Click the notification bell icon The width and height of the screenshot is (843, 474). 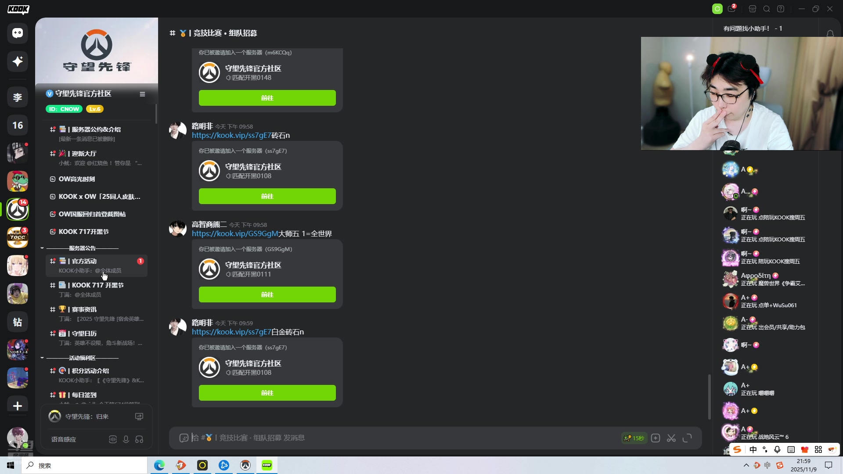click(x=830, y=34)
